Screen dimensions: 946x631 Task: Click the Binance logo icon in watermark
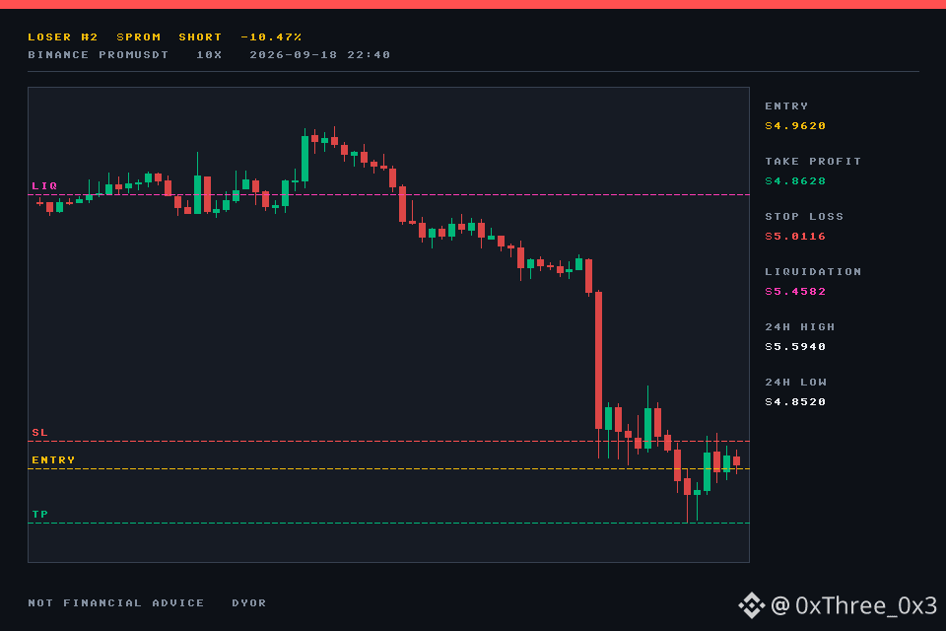(x=751, y=605)
